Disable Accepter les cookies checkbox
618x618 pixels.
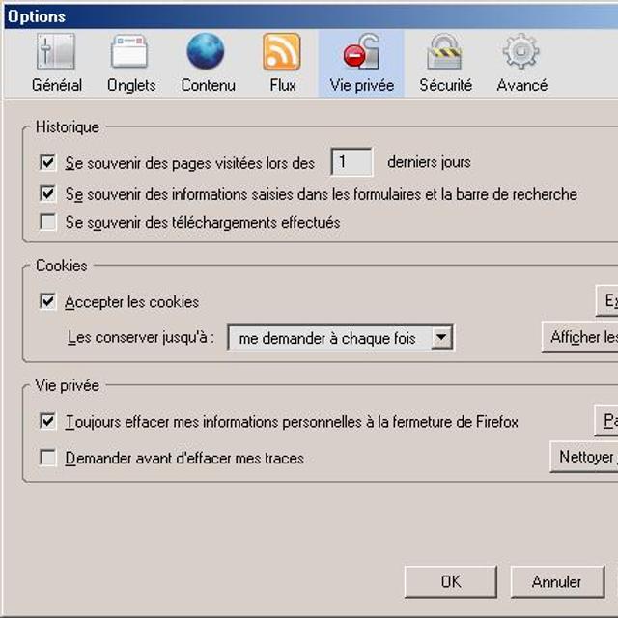pos(47,302)
